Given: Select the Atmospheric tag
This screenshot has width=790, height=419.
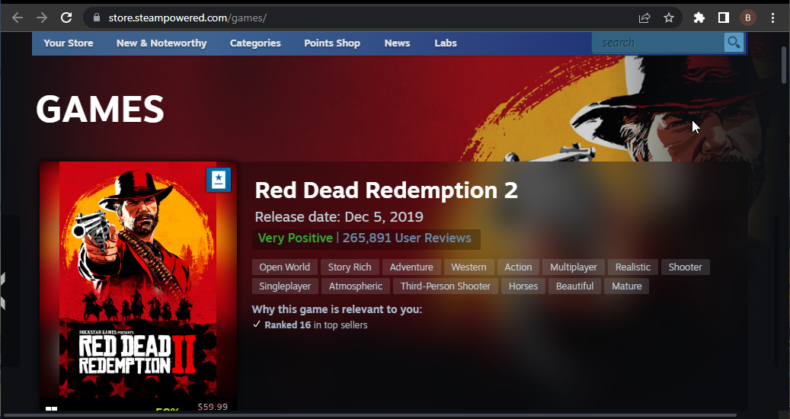Looking at the screenshot, I should 356,286.
